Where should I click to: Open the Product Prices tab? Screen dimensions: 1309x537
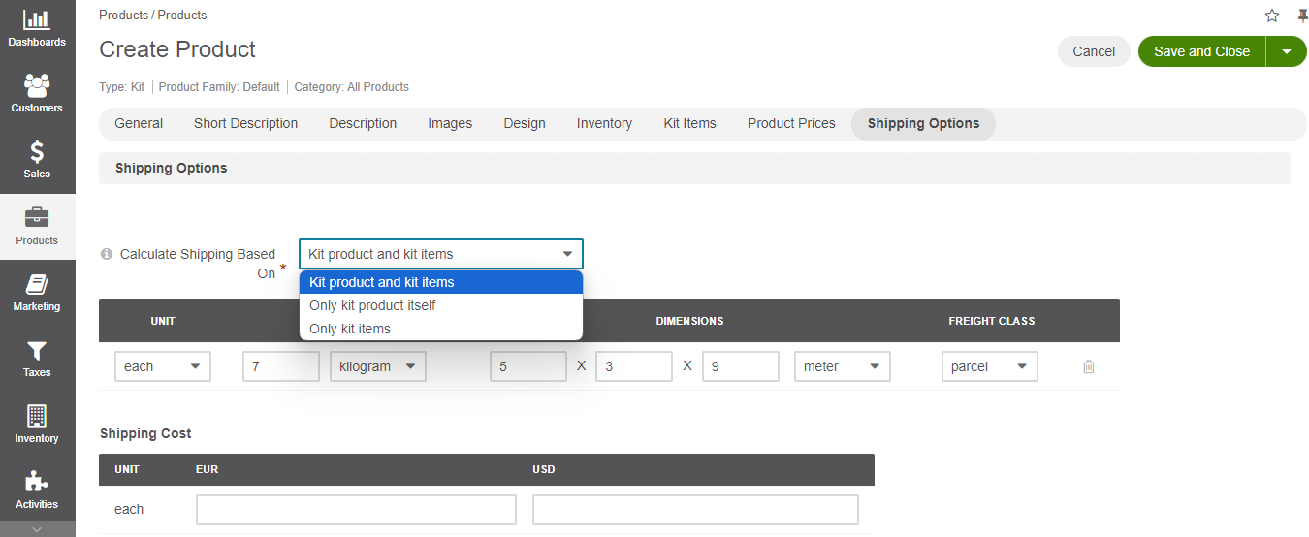pos(791,123)
